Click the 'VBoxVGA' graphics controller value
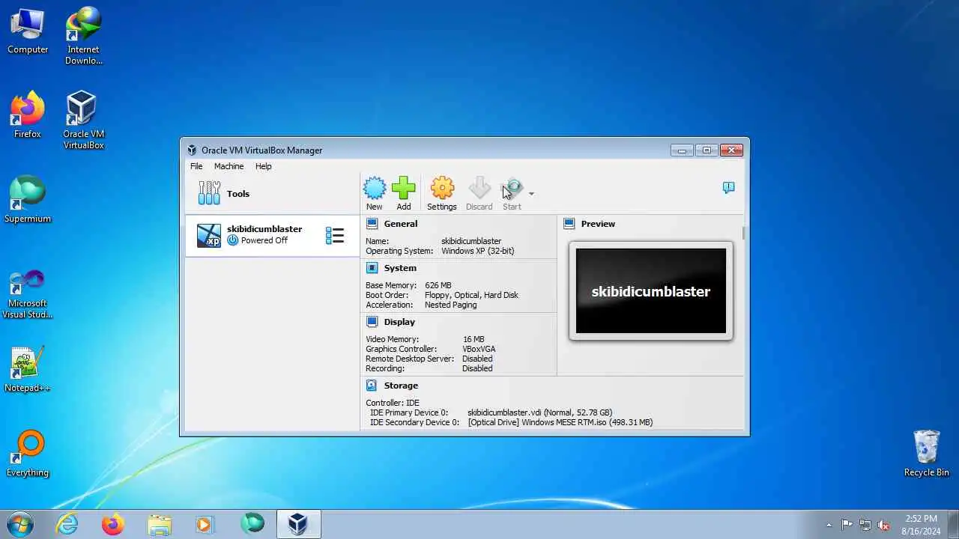The height and width of the screenshot is (539, 959). 479,349
